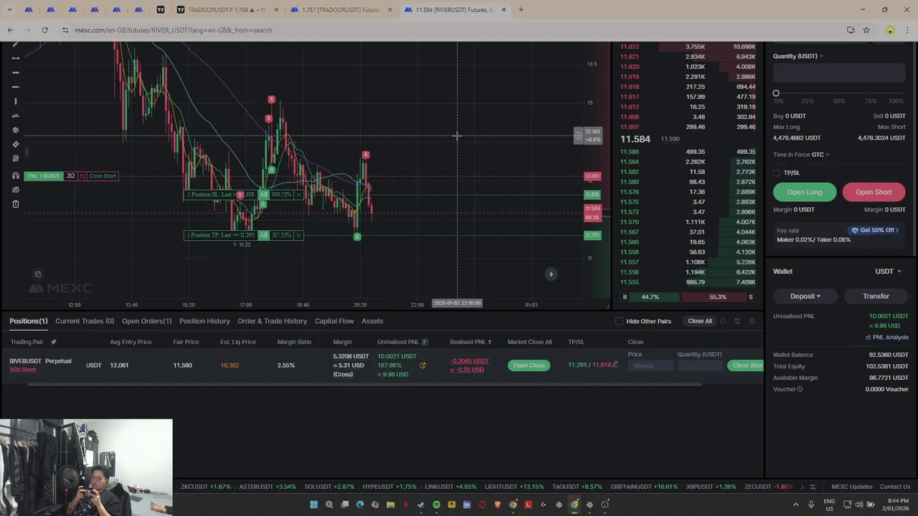Collapse the chart drawing toolbar handle
The image size is (918, 516).
(27, 151)
